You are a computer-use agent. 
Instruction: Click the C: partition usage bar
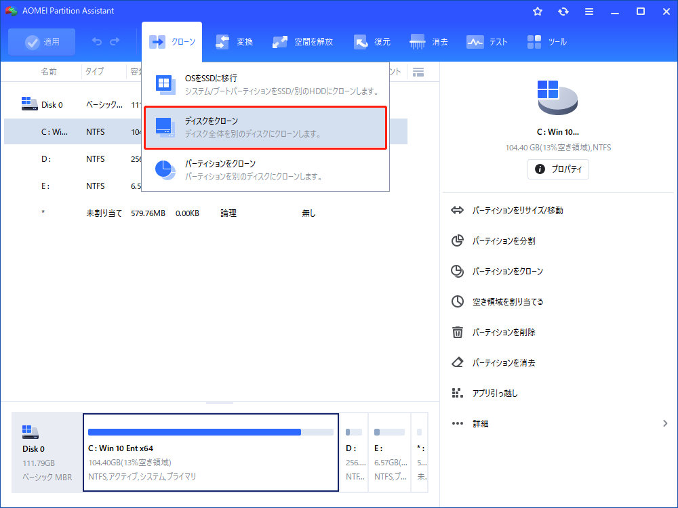tap(211, 432)
